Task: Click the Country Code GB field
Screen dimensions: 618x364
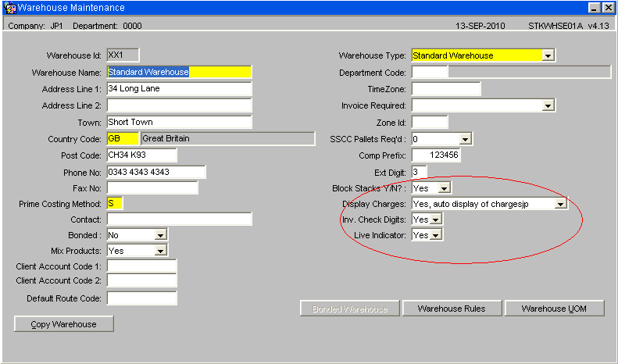Action: [x=123, y=139]
